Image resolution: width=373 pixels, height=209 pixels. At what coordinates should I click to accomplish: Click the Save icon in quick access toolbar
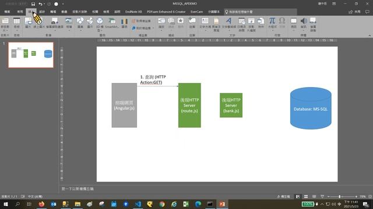[33, 4]
